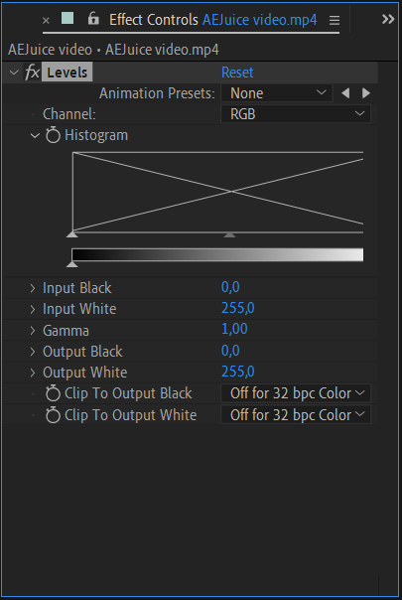Open the Effect Controls panel menu icon
402x600 pixels.
pyautogui.click(x=335, y=20)
